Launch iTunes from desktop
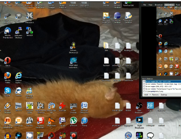 pyautogui.click(x=84, y=122)
